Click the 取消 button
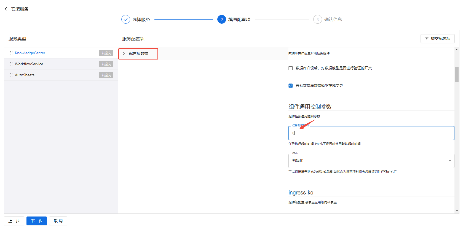Screen dimensions: 463x230 58,221
